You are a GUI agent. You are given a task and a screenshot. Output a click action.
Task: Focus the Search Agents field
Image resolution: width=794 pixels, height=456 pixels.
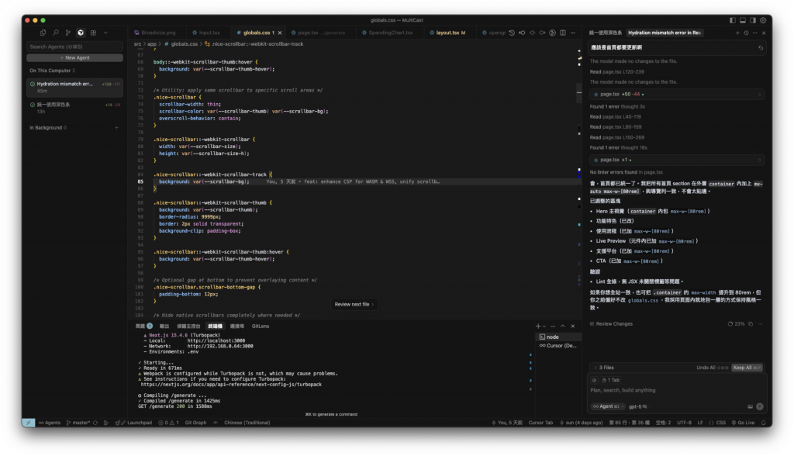74,47
